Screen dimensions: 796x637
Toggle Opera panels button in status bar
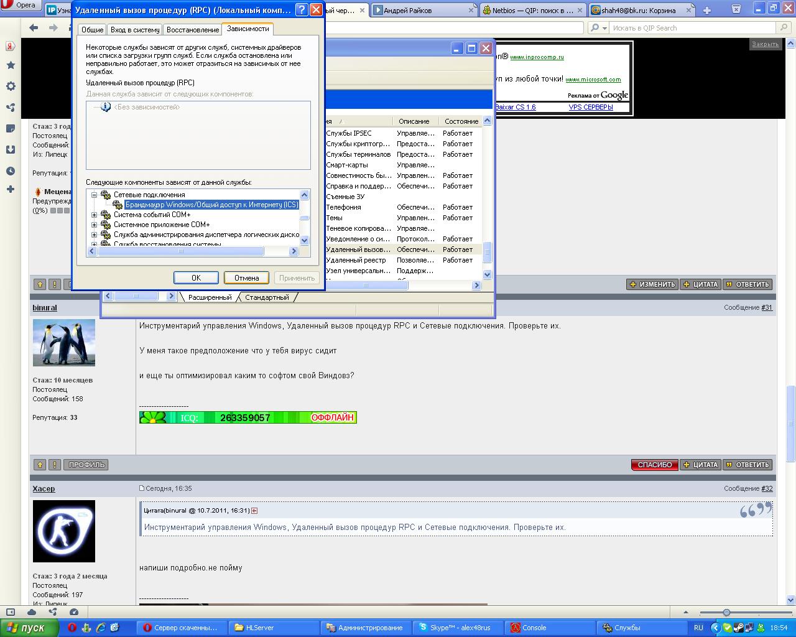(x=10, y=612)
